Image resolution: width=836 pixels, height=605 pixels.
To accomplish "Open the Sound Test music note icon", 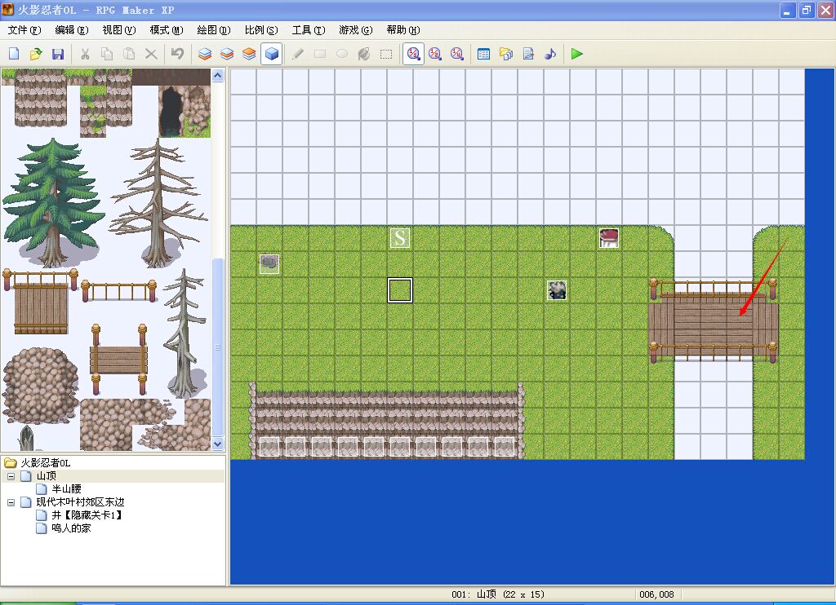I will point(550,54).
